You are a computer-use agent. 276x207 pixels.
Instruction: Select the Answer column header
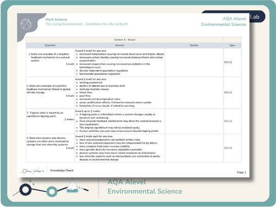click(x=120, y=45)
